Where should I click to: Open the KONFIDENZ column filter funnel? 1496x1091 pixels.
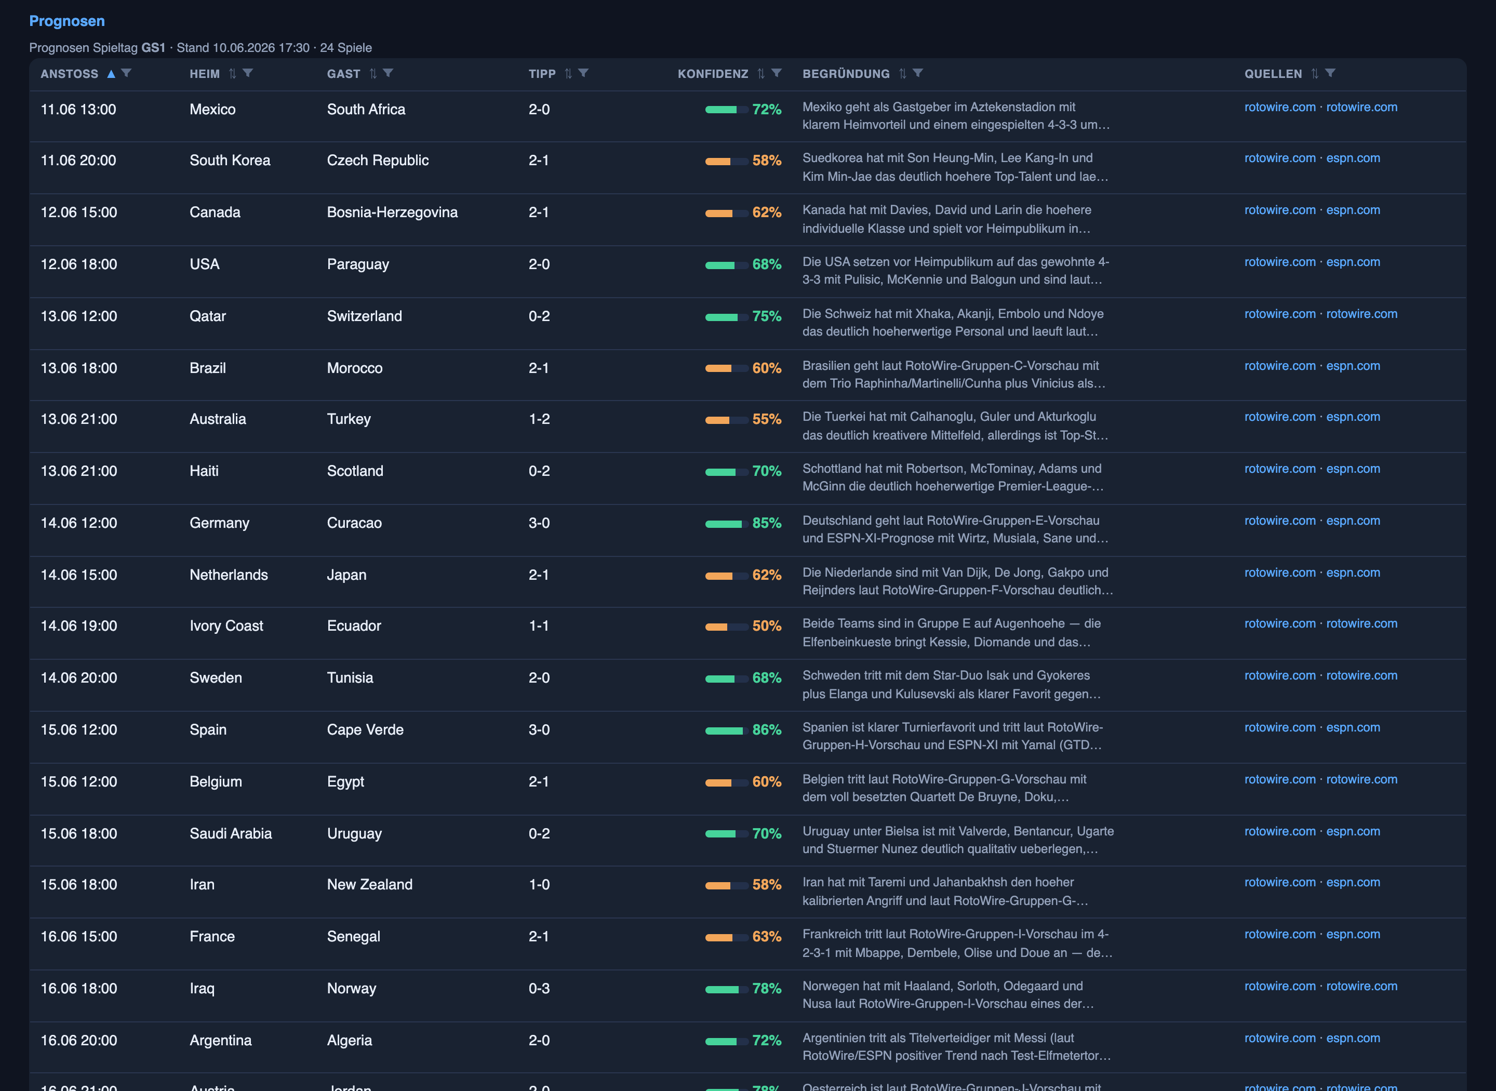[777, 73]
